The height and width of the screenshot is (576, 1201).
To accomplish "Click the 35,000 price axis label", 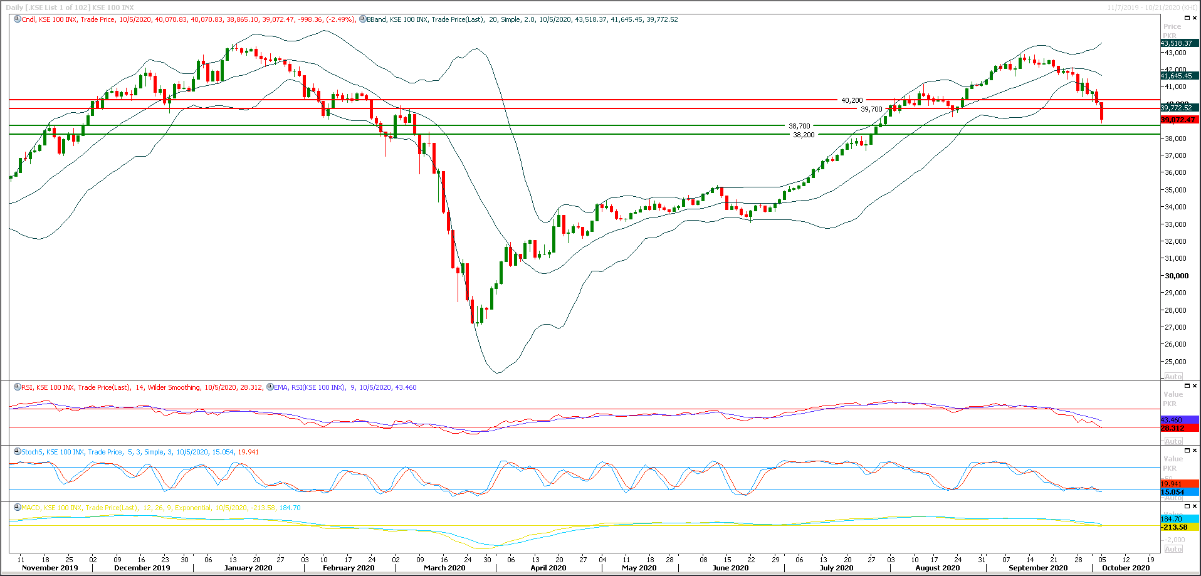I will click(1176, 190).
